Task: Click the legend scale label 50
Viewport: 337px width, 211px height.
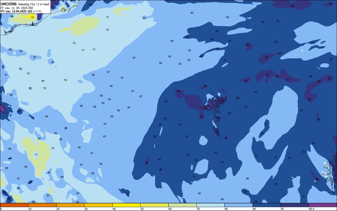Action: tap(142, 209)
